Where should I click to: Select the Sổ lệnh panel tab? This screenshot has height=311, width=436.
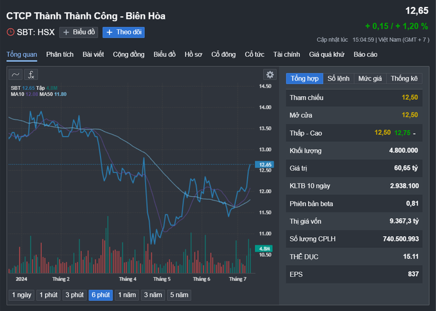(x=339, y=79)
